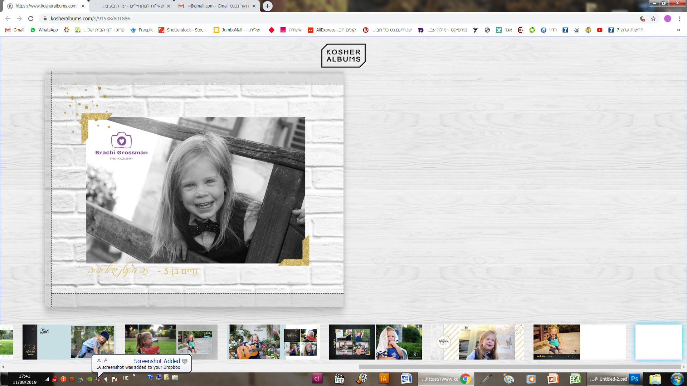687x386 pixels.
Task: Click the address bar URL
Action: pyautogui.click(x=90, y=19)
